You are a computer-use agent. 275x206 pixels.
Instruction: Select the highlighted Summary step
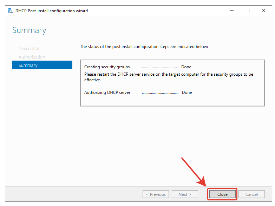tap(28, 65)
